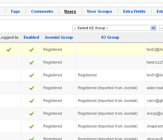Click Joomla group Registered in yariv row

pos(52,101)
